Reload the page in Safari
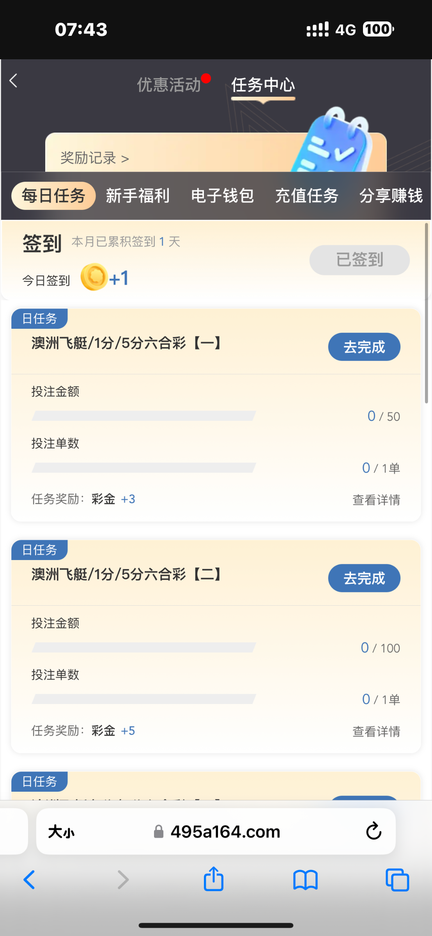432x936 pixels. click(373, 831)
